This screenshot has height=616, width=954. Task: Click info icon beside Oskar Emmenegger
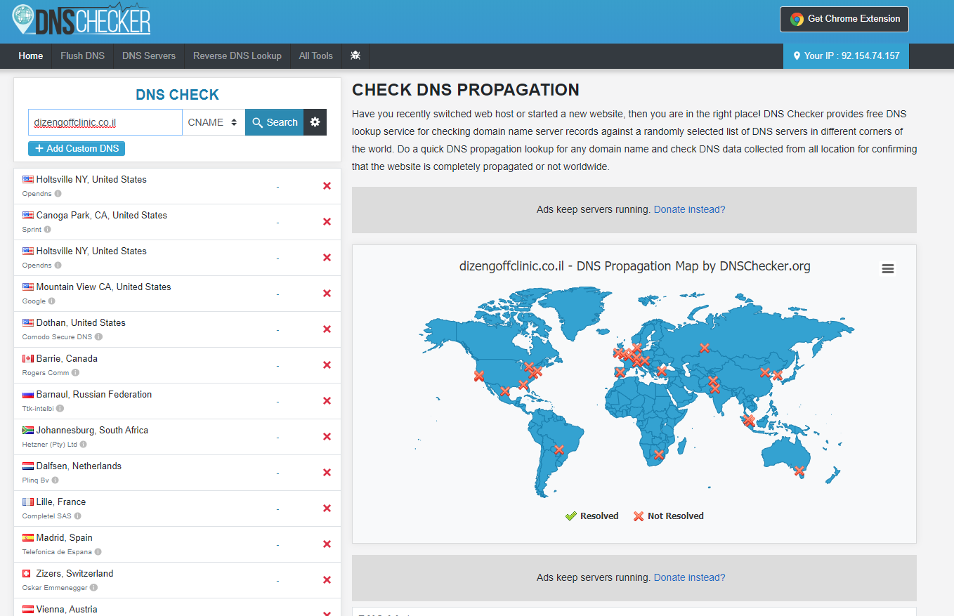pos(93,588)
